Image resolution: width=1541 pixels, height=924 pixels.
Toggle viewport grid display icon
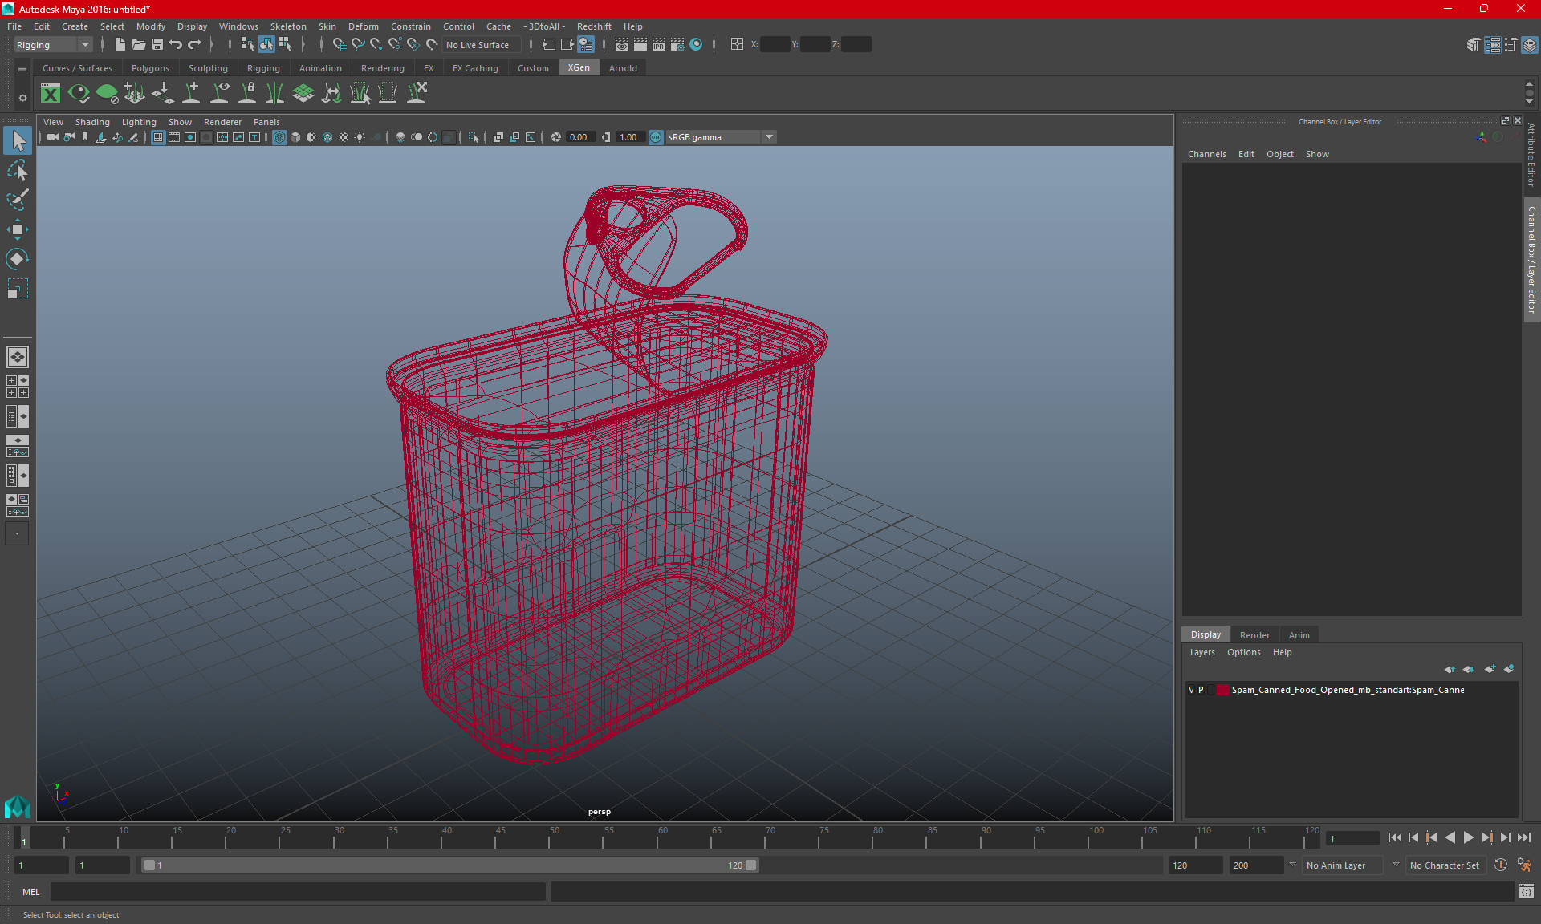click(x=158, y=137)
